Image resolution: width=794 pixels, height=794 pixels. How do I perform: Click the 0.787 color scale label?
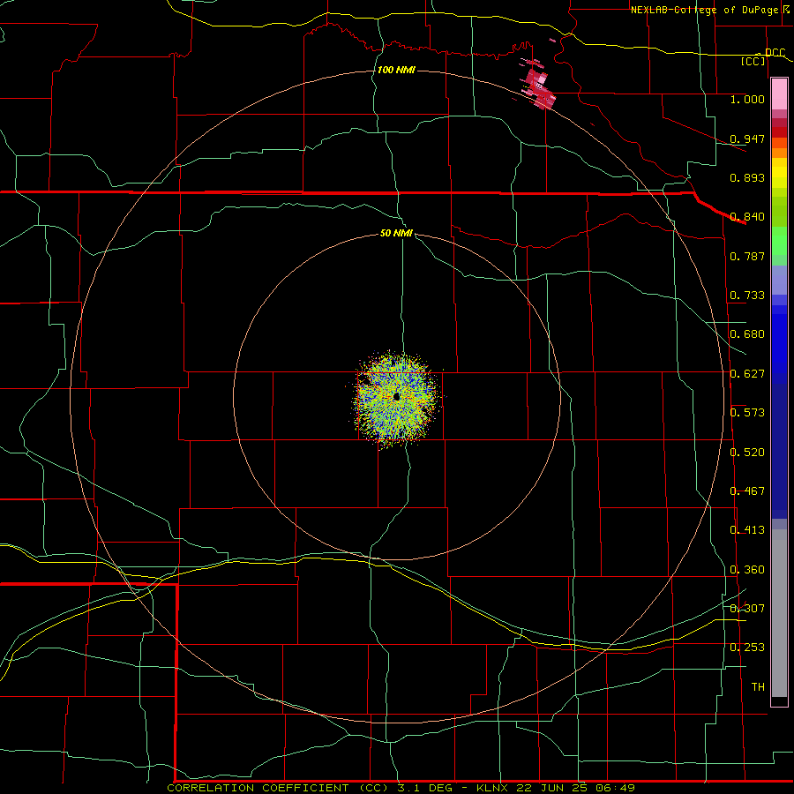pos(747,256)
